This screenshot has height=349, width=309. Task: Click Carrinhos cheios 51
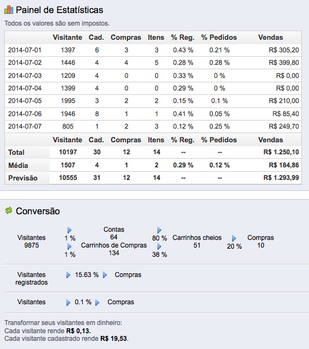click(x=197, y=242)
